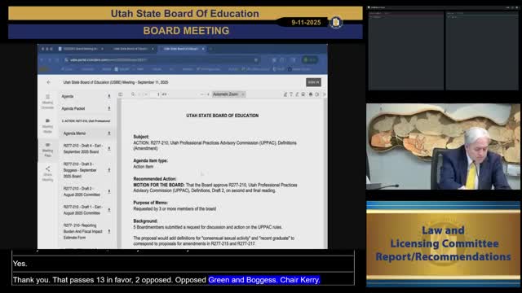The height and width of the screenshot is (293, 522).
Task: Click 'UTAH STATE BOARD OF EDUCATION' document heading
Action: [223, 116]
